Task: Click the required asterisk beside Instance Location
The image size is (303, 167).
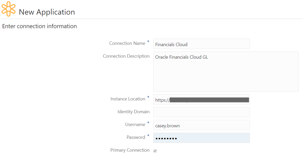Action: pos(148,98)
